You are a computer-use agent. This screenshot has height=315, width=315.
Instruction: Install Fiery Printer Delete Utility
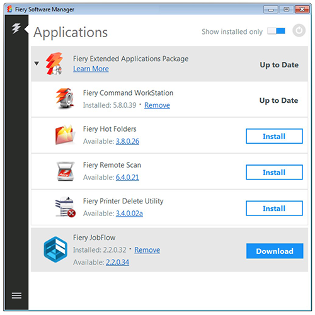[x=274, y=209]
